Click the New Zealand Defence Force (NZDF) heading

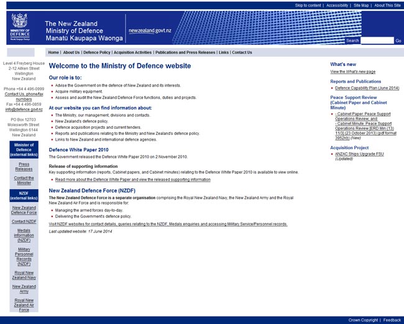click(92, 190)
